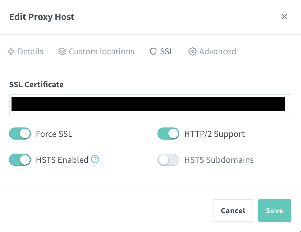Turn off the HTTP/2 Support switch
This screenshot has width=301, height=232.
pyautogui.click(x=168, y=134)
